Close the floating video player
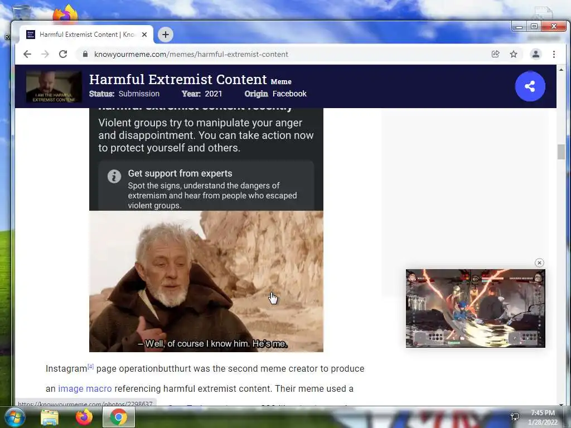571x428 pixels. [x=539, y=263]
